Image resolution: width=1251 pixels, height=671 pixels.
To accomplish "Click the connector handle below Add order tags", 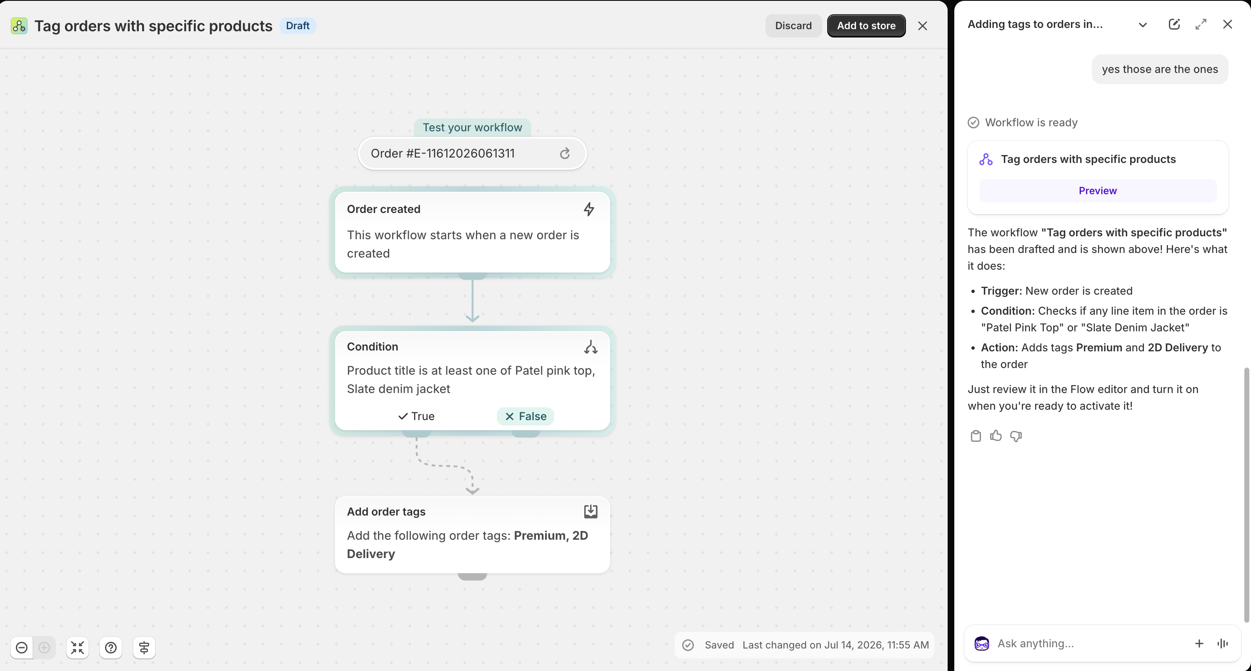I will 472,576.
